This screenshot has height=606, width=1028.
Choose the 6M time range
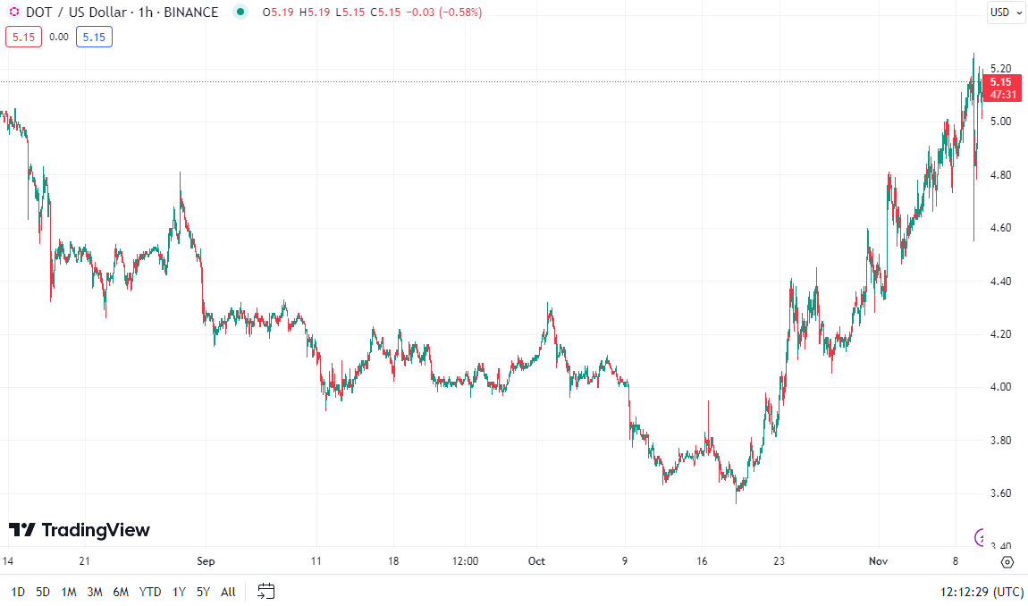(121, 592)
